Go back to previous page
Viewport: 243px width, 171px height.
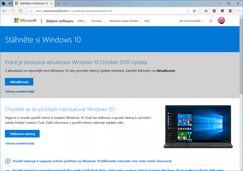click(4, 11)
